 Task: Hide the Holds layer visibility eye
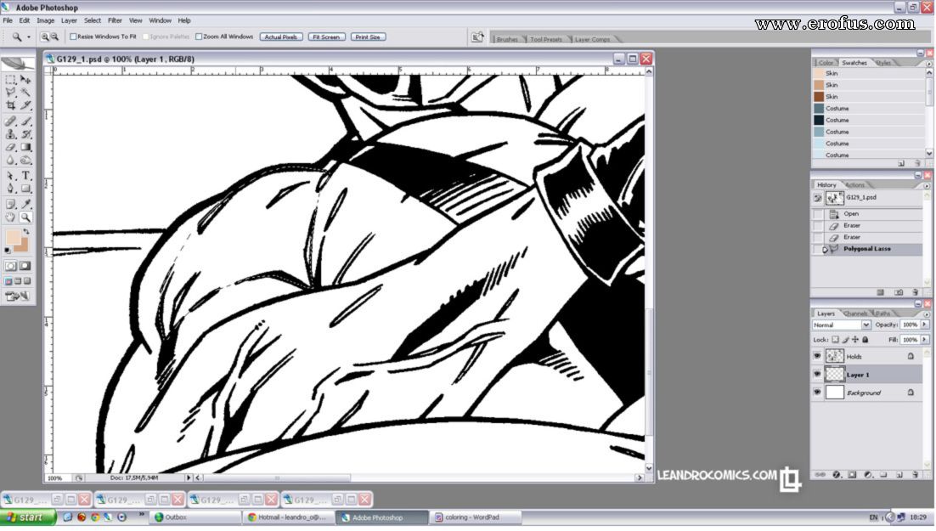tap(817, 356)
